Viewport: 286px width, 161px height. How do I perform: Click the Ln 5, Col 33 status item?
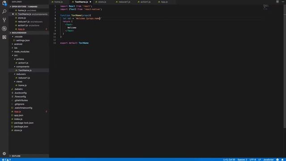coord(229,160)
